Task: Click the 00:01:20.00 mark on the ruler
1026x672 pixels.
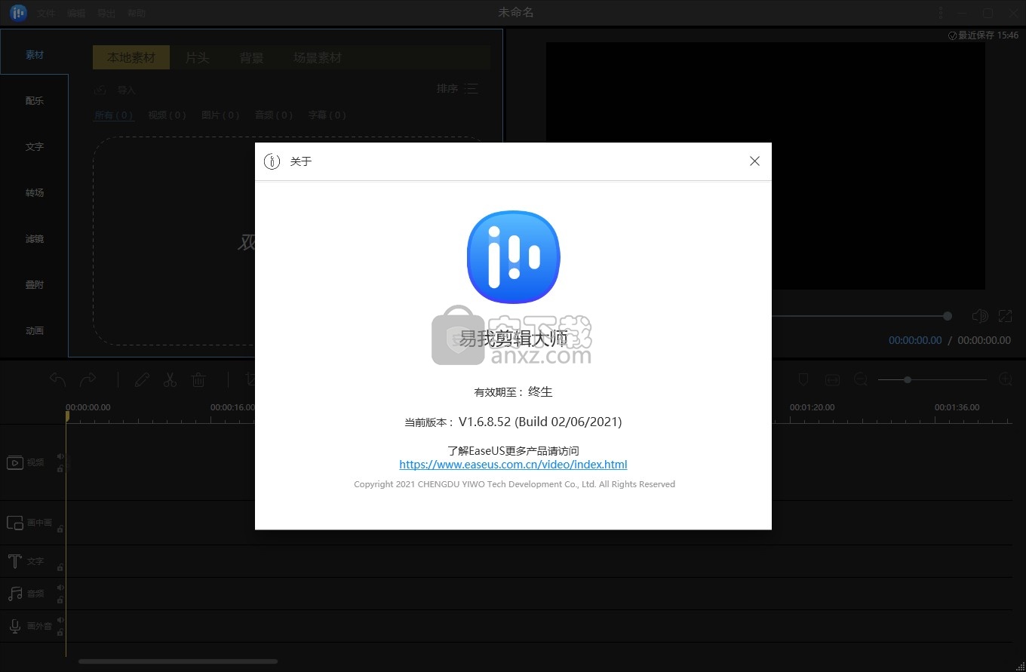Action: (812, 407)
